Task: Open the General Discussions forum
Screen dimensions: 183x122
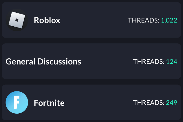Action: (x=43, y=62)
